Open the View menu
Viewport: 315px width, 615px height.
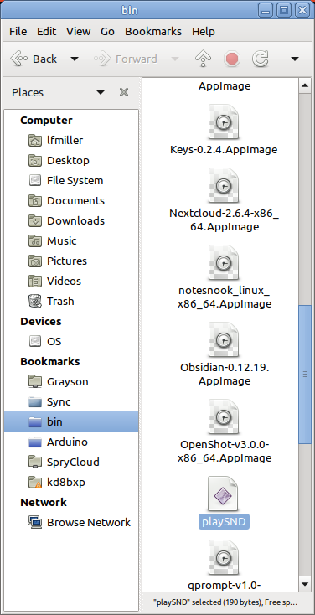point(78,31)
